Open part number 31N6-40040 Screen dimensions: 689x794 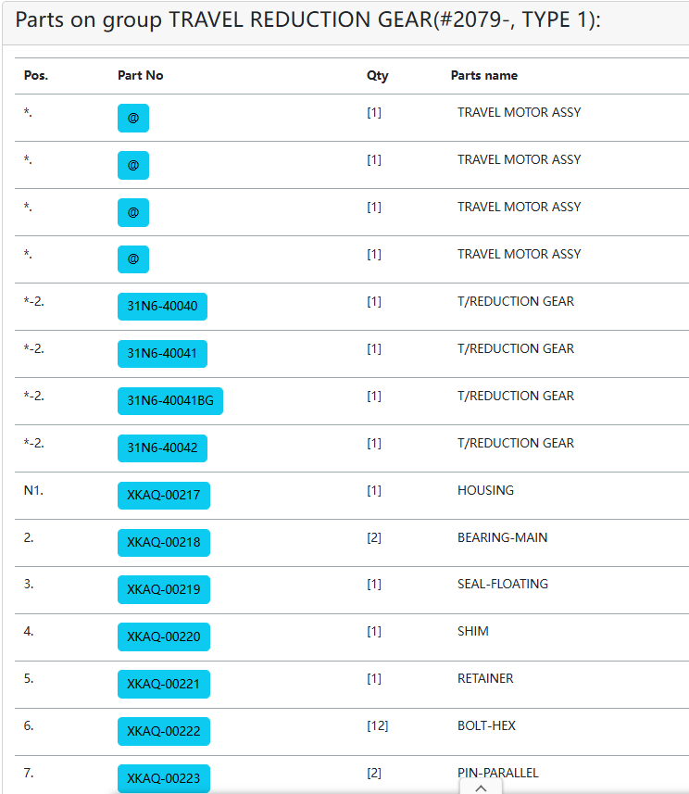coord(162,307)
